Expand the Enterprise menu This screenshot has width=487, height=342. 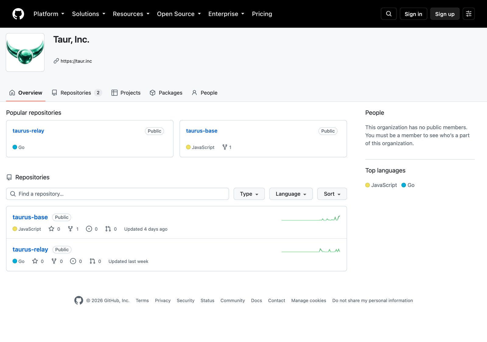tap(226, 14)
